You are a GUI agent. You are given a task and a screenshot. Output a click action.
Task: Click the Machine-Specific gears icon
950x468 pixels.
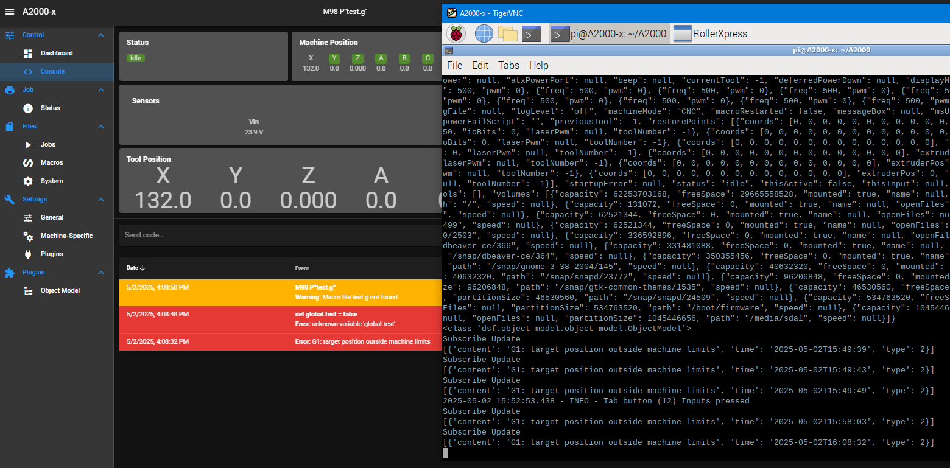[28, 236]
